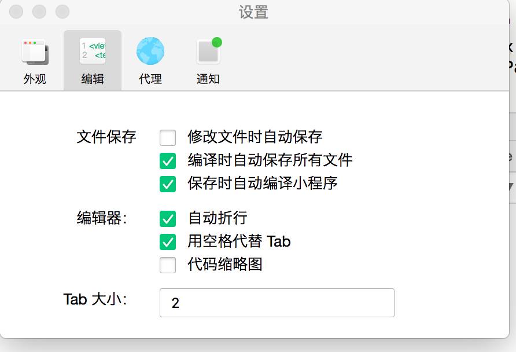Screen dimensions: 516x352
Task: Open the 外观 appearance window icon
Action: (x=35, y=52)
